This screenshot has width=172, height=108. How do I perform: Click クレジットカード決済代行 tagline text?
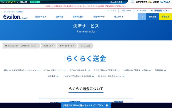coord(14,12)
